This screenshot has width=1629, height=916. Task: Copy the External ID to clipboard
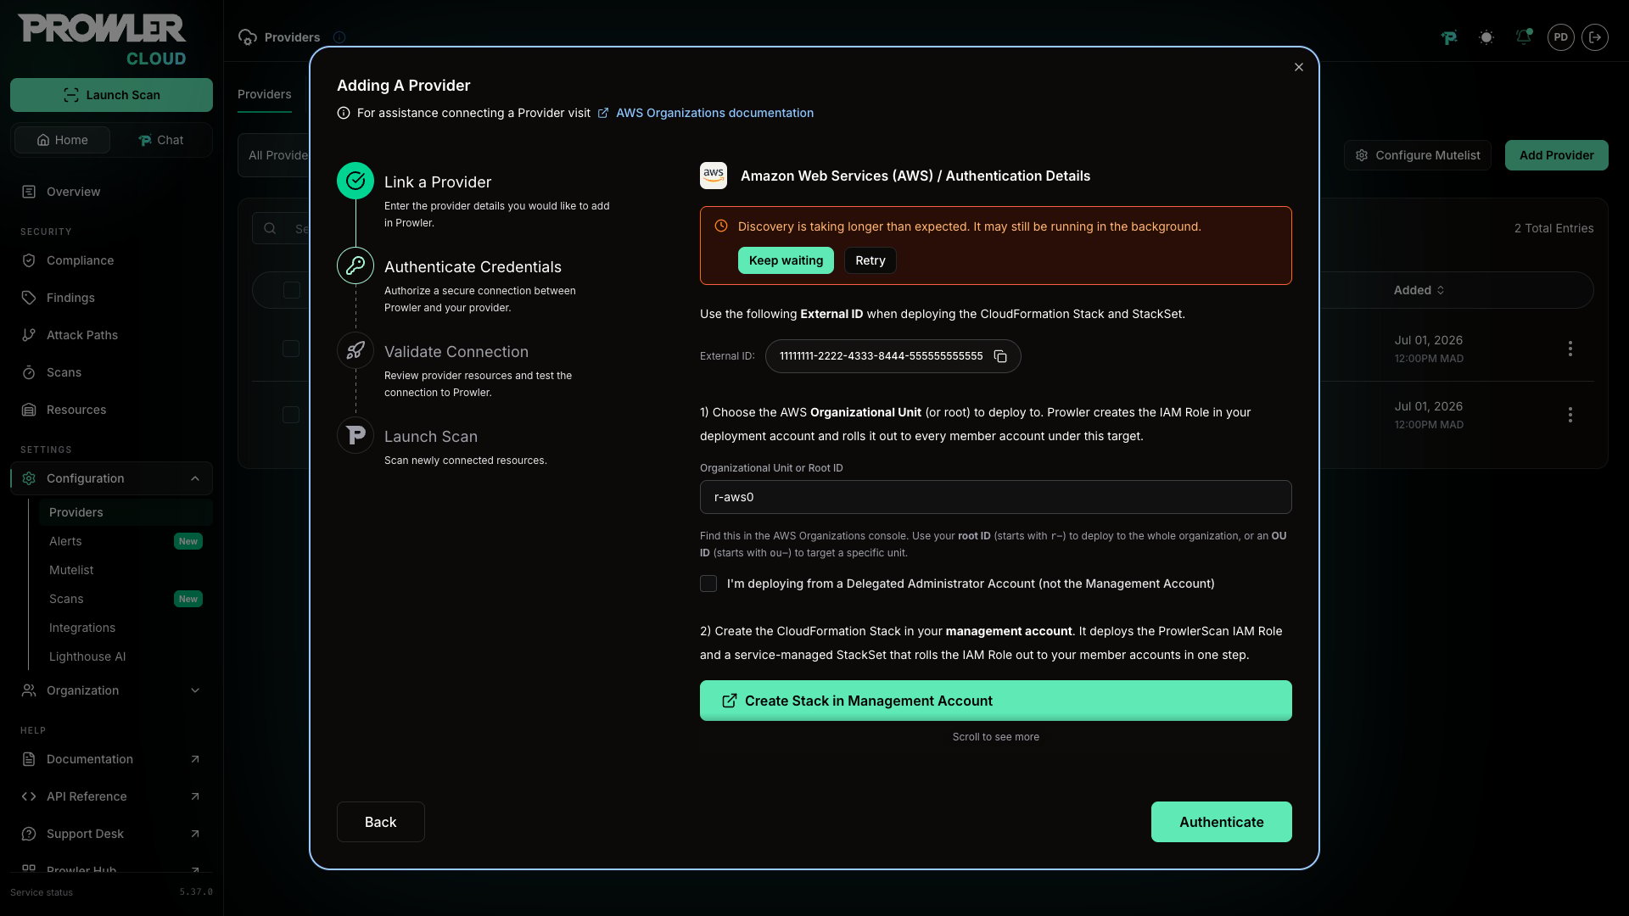[x=1000, y=356]
